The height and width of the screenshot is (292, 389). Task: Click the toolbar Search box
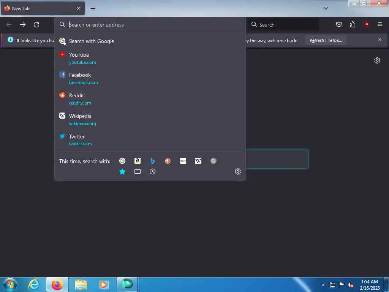pyautogui.click(x=283, y=25)
